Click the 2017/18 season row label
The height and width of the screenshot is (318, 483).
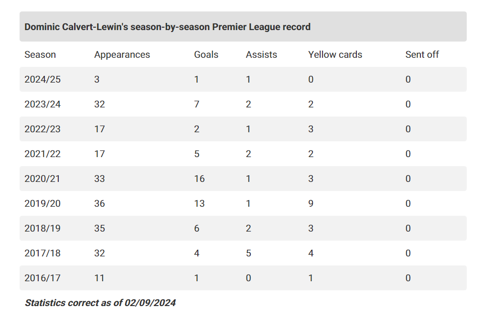pyautogui.click(x=43, y=253)
